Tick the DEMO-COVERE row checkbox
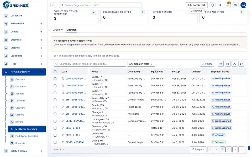The height and width of the screenshot is (157, 252). coord(55,121)
